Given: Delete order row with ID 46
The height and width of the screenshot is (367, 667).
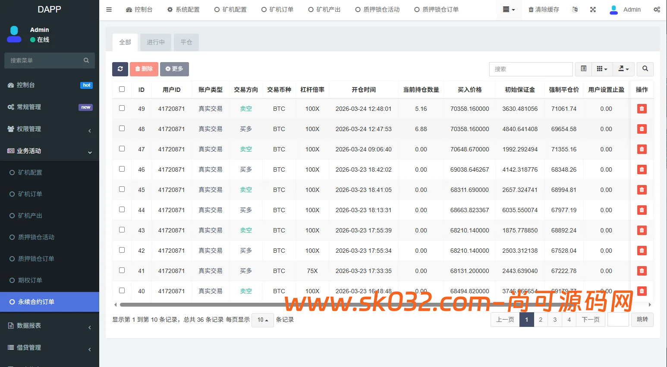Looking at the screenshot, I should pos(642,169).
